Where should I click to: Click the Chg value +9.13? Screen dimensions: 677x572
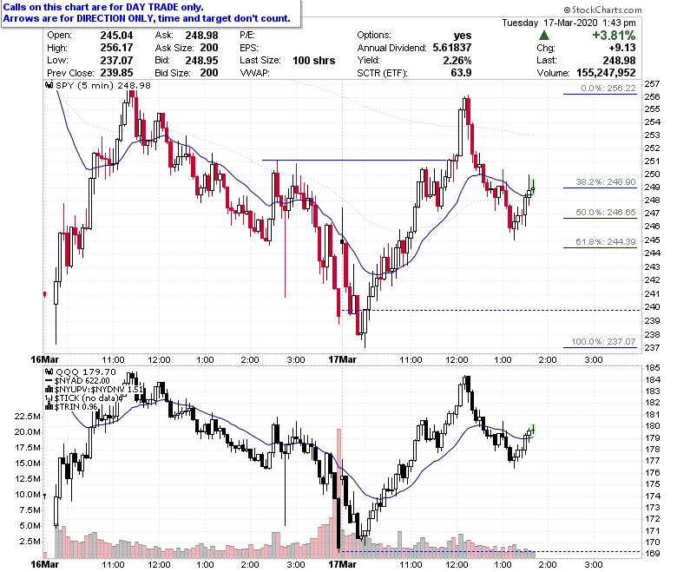622,48
